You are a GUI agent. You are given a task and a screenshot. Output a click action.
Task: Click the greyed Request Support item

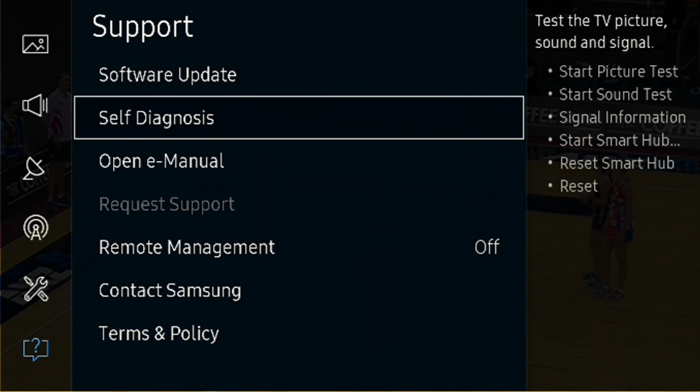(167, 204)
